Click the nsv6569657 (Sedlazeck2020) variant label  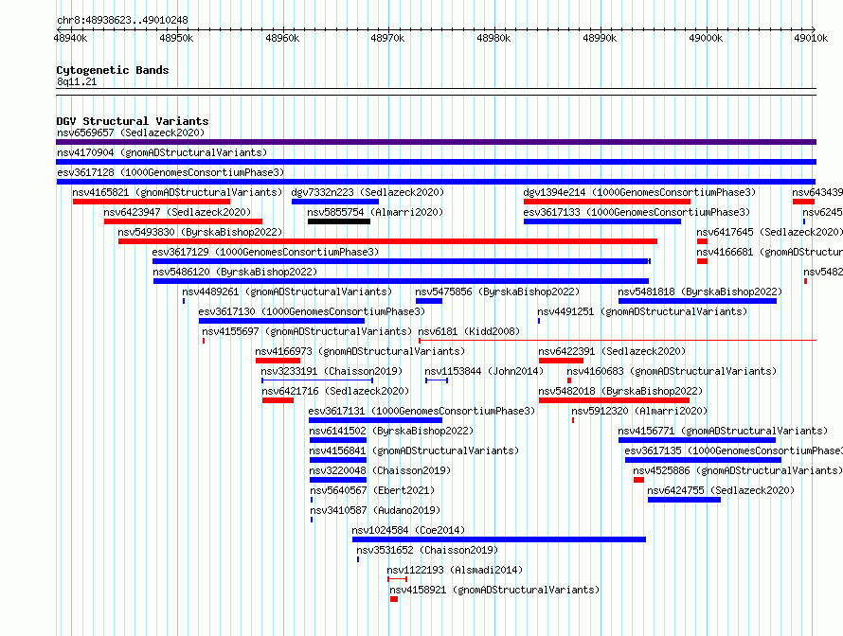pos(131,132)
